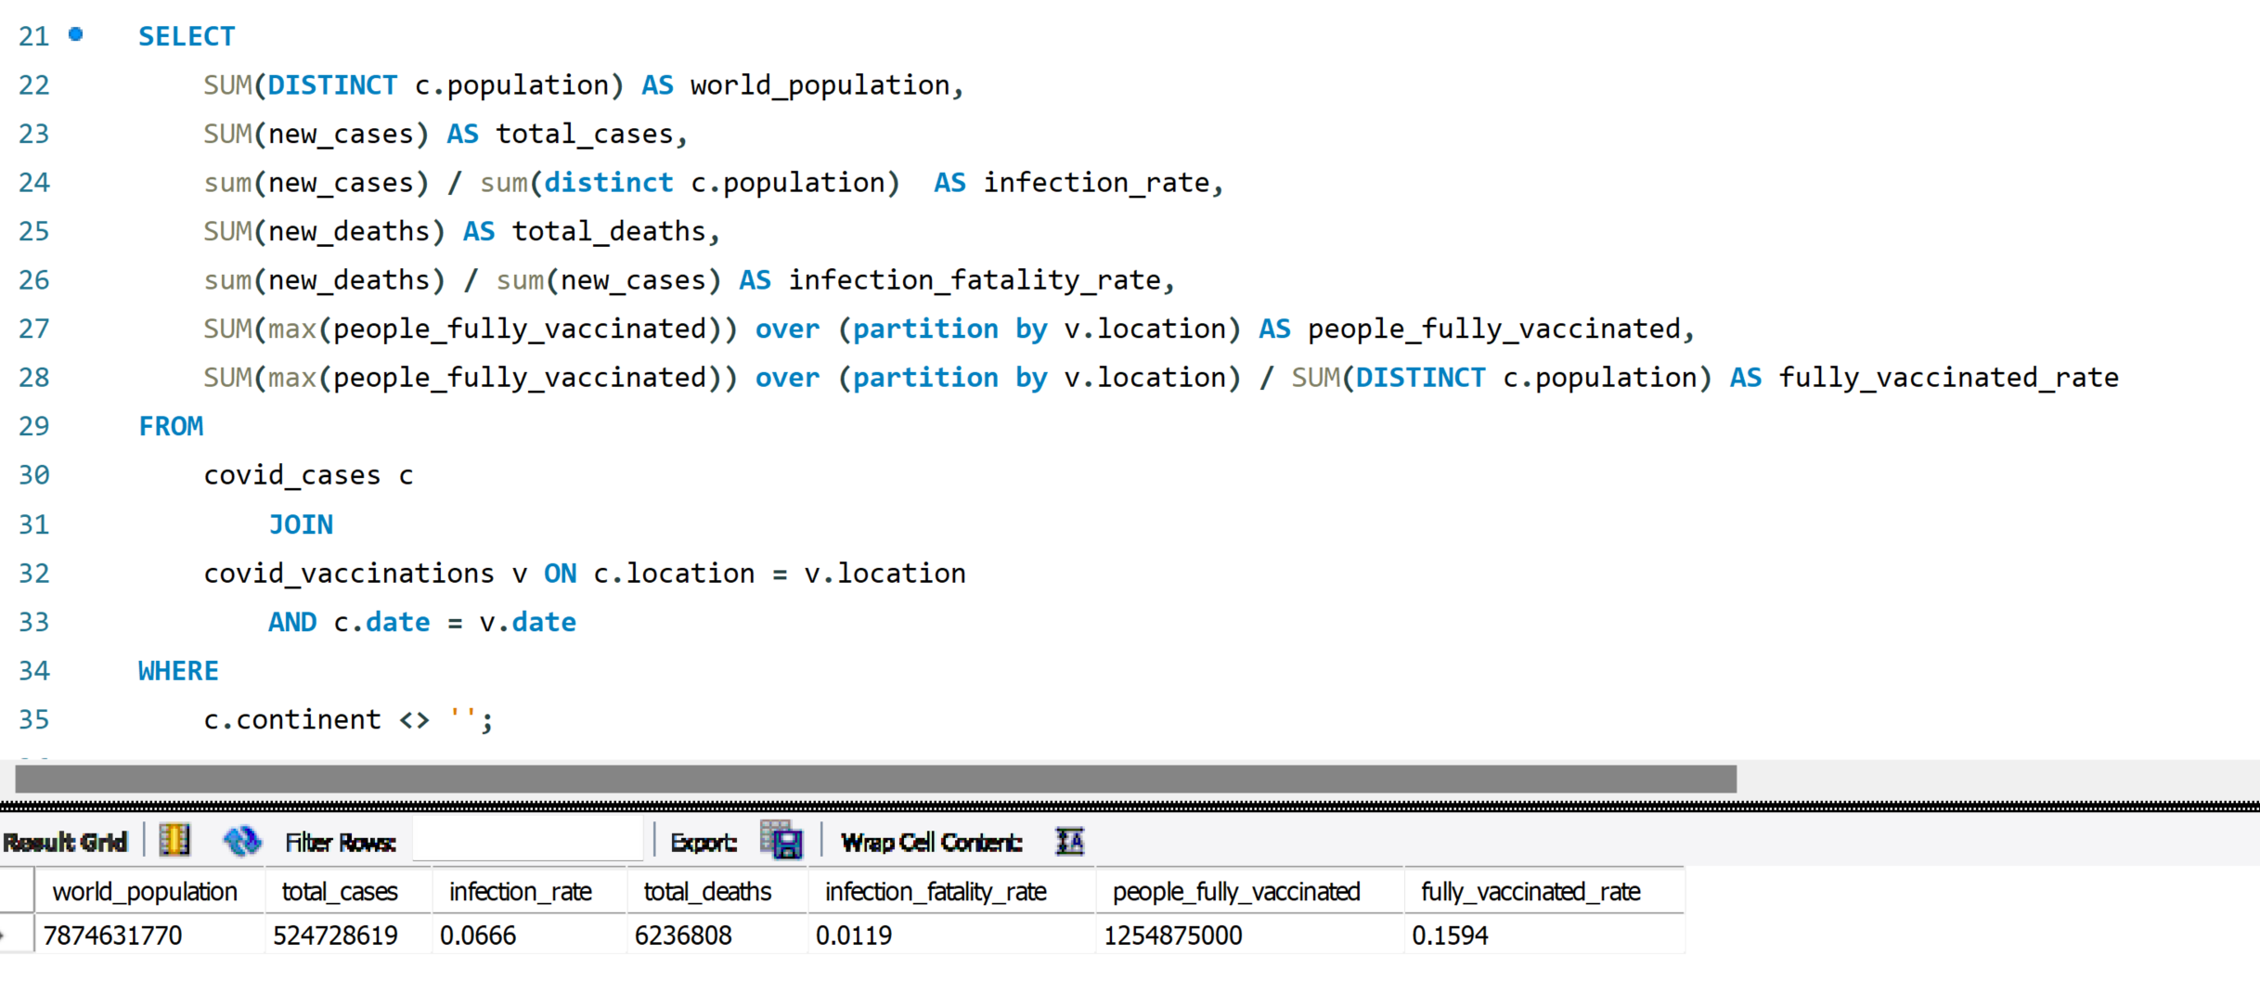Click the Result Grid label
2260x1007 pixels.
(65, 842)
